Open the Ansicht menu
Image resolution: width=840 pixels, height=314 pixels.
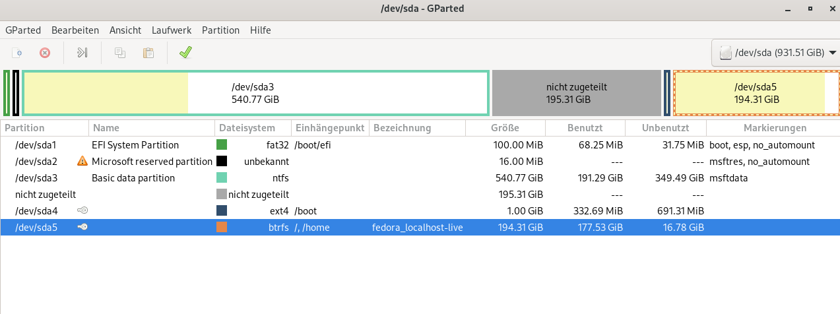125,30
